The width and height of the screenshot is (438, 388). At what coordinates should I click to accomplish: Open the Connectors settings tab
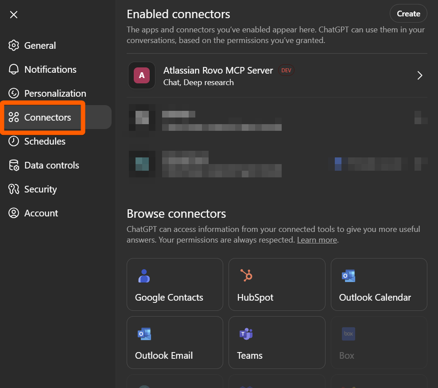point(47,118)
